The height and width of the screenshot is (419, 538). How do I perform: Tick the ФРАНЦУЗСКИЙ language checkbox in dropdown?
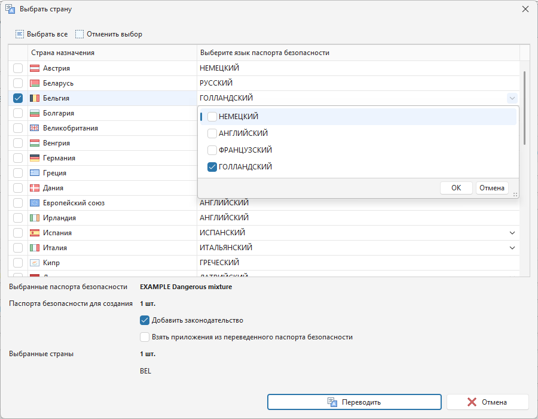[x=212, y=150]
